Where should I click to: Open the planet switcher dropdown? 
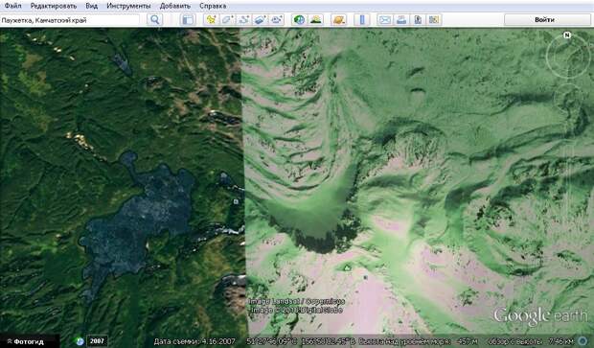[x=338, y=20]
